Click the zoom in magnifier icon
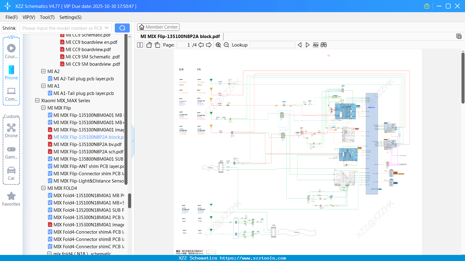Viewport: 465px width, 261px height. [x=218, y=45]
